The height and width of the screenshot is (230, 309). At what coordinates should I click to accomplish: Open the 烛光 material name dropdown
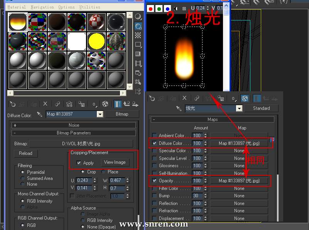click(239, 108)
